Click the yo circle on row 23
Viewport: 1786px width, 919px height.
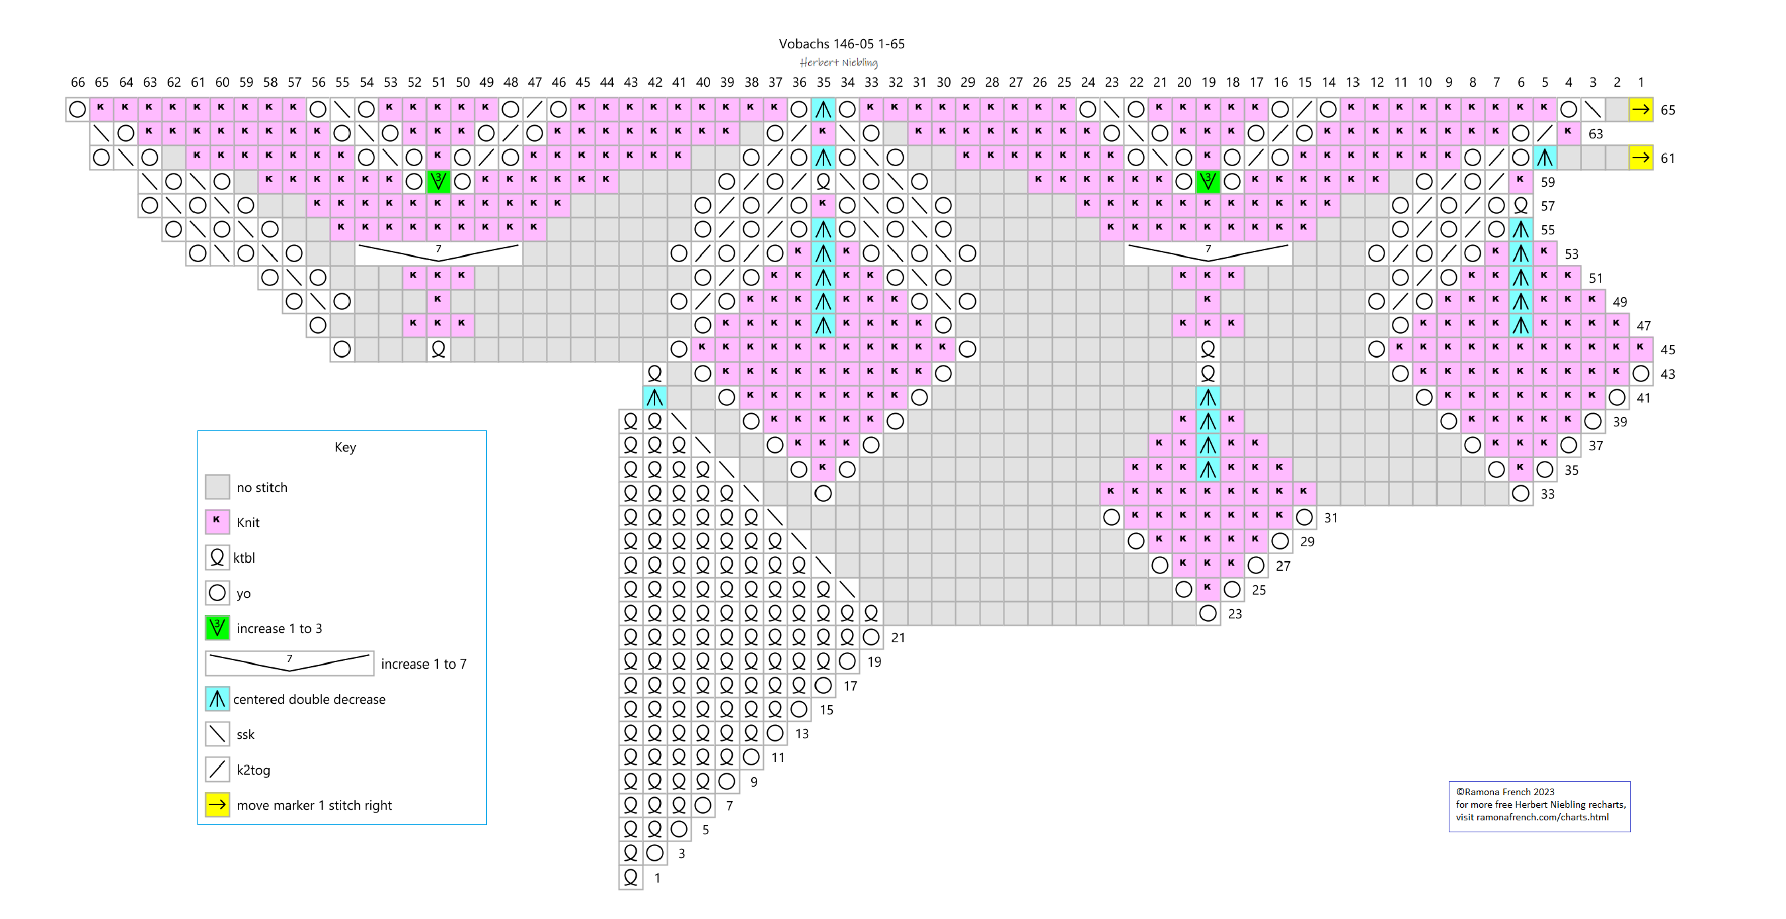click(x=1208, y=613)
